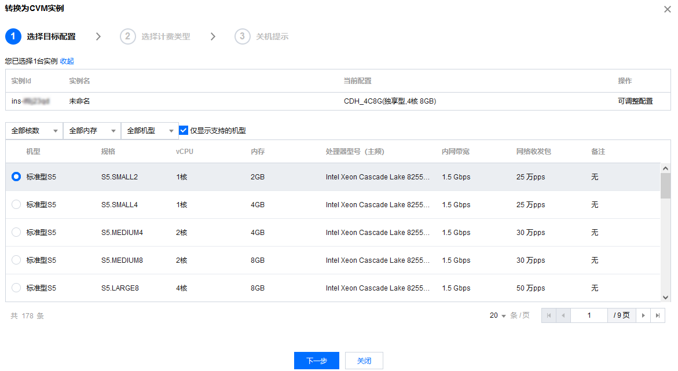The width and height of the screenshot is (678, 371).
Task: Click the S5.MEDIUM4 spec cell
Action: click(122, 233)
